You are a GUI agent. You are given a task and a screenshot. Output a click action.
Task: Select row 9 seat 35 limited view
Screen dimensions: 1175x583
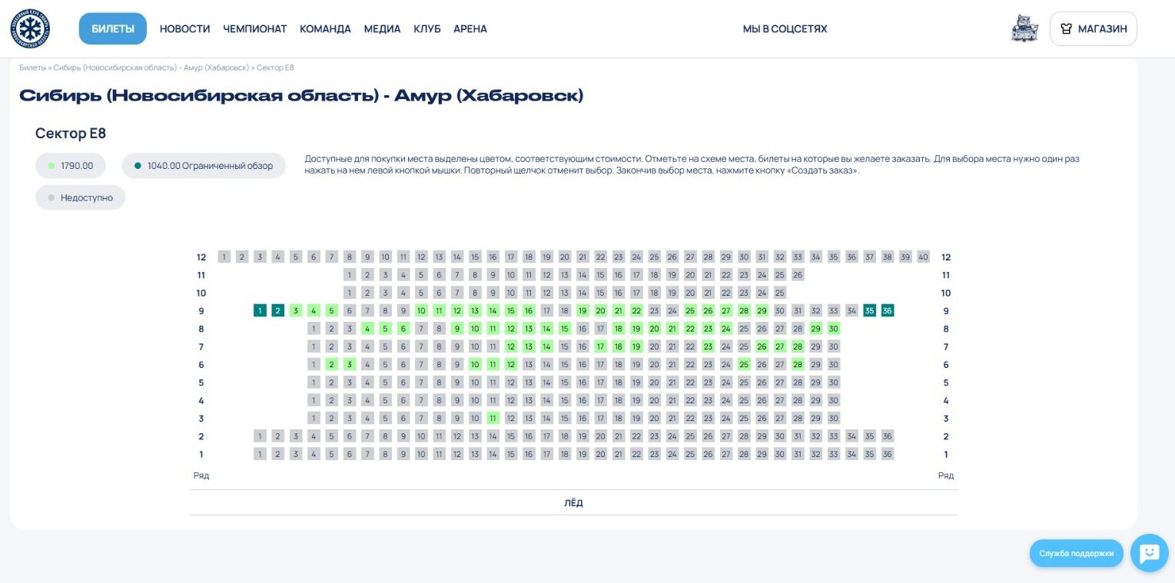(x=869, y=311)
